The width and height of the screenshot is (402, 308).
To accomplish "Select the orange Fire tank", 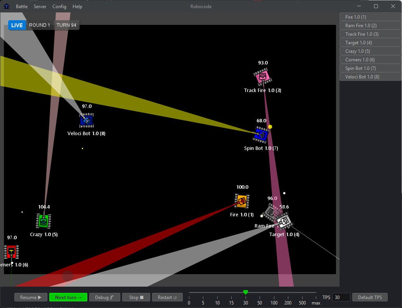I will pos(242,201).
